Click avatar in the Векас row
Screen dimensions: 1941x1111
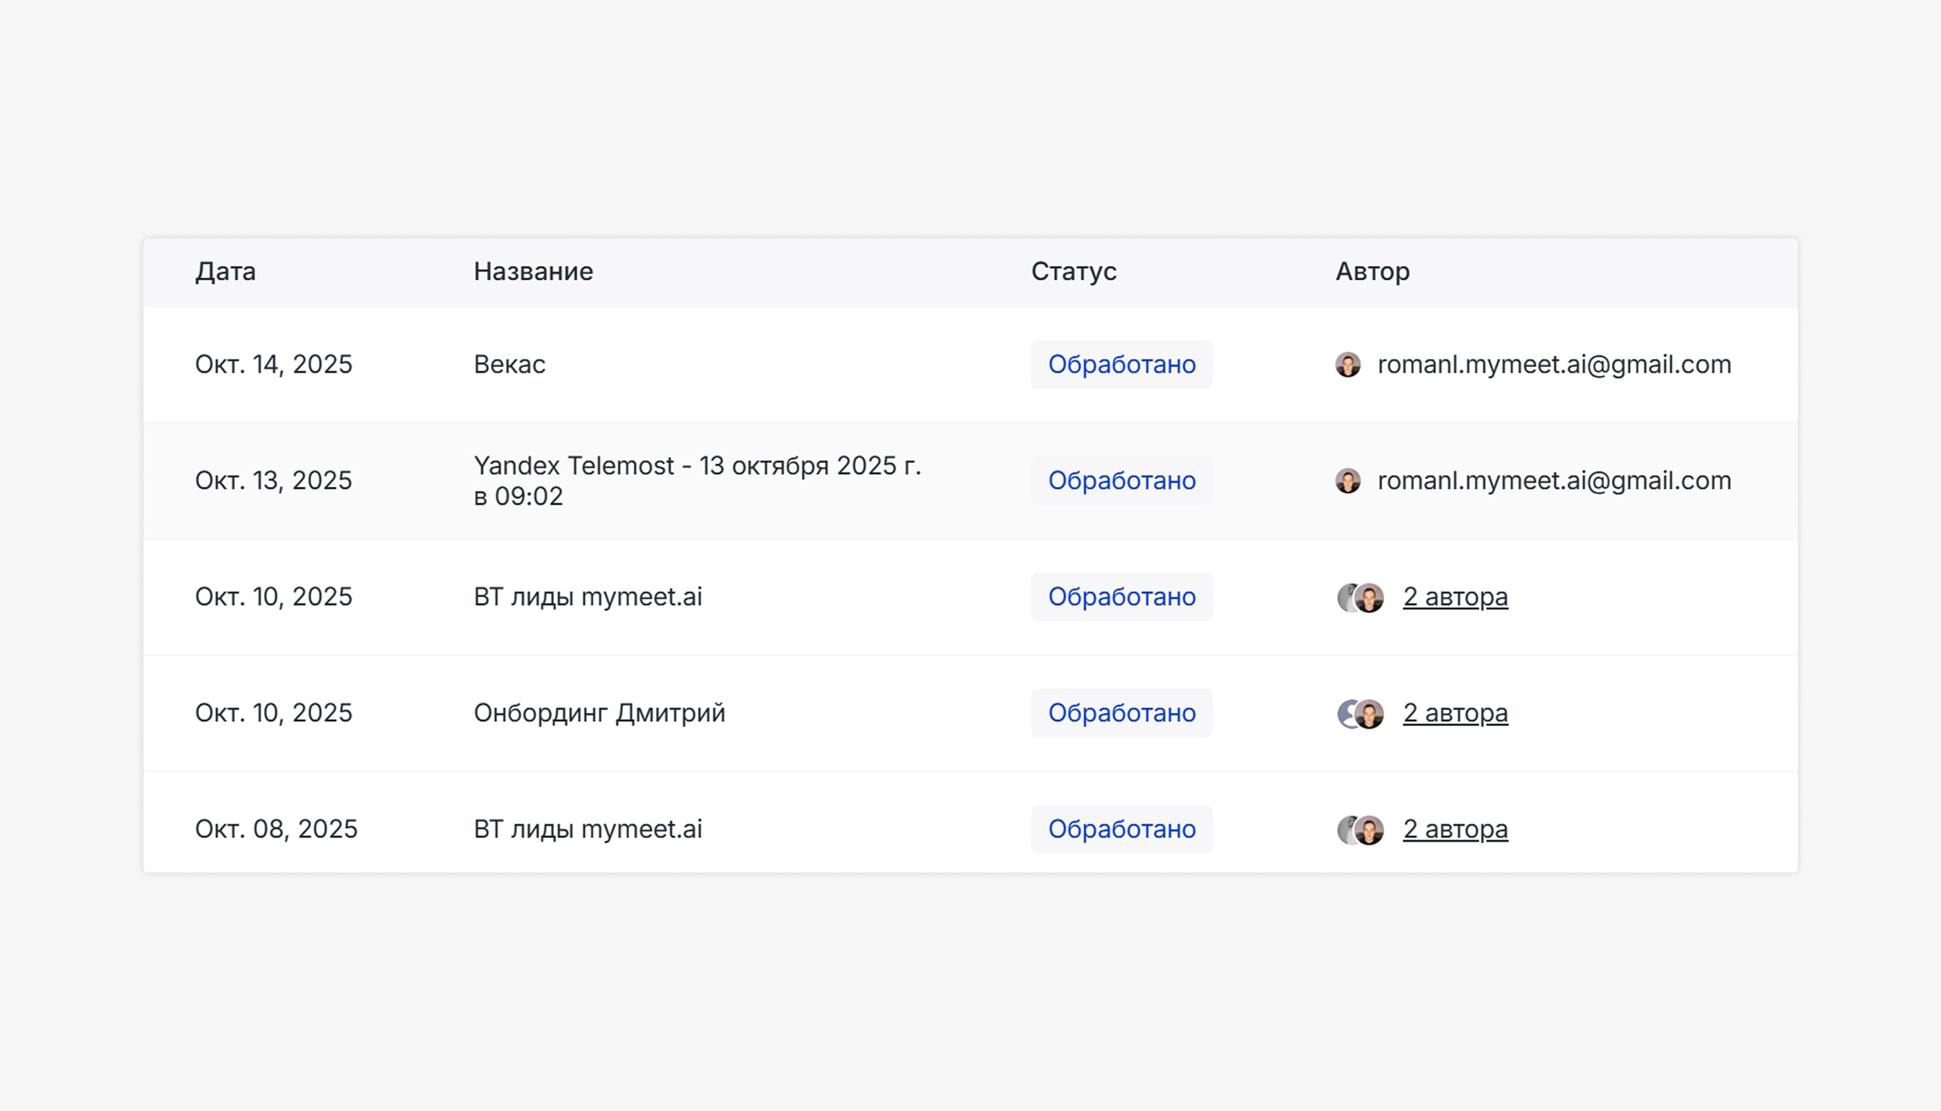tap(1347, 365)
